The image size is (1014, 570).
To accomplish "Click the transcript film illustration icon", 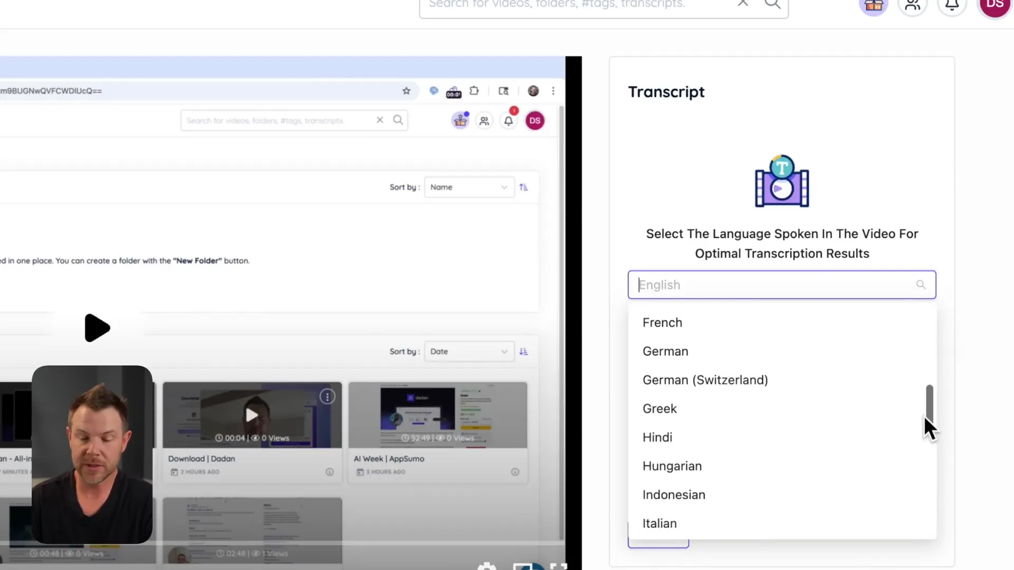I will click(782, 181).
